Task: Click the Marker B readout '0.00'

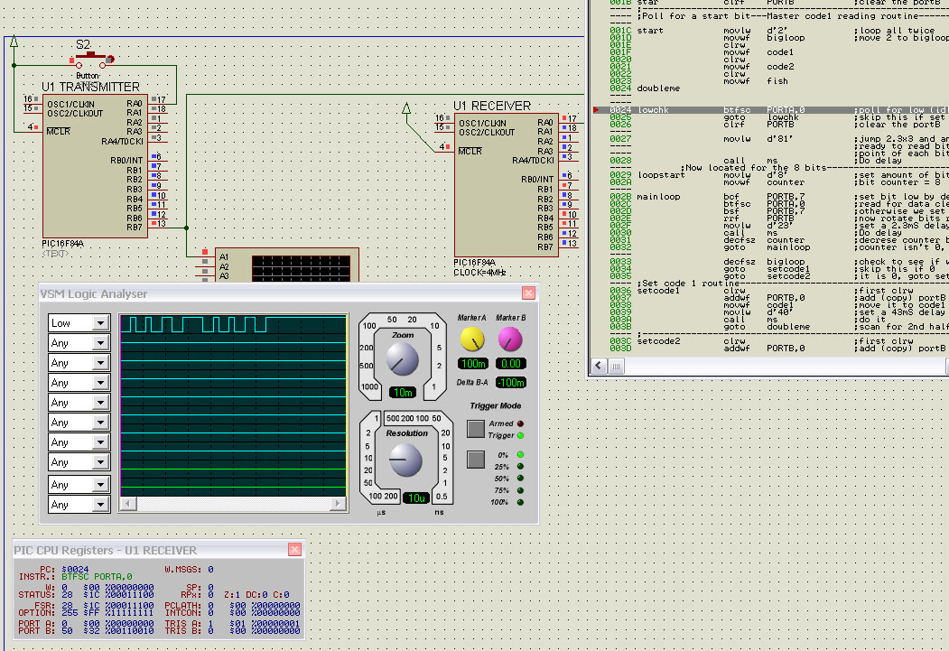Action: [x=511, y=364]
